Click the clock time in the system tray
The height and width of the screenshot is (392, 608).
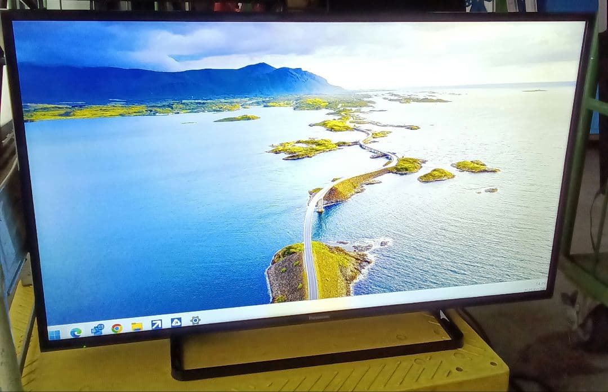point(540,284)
